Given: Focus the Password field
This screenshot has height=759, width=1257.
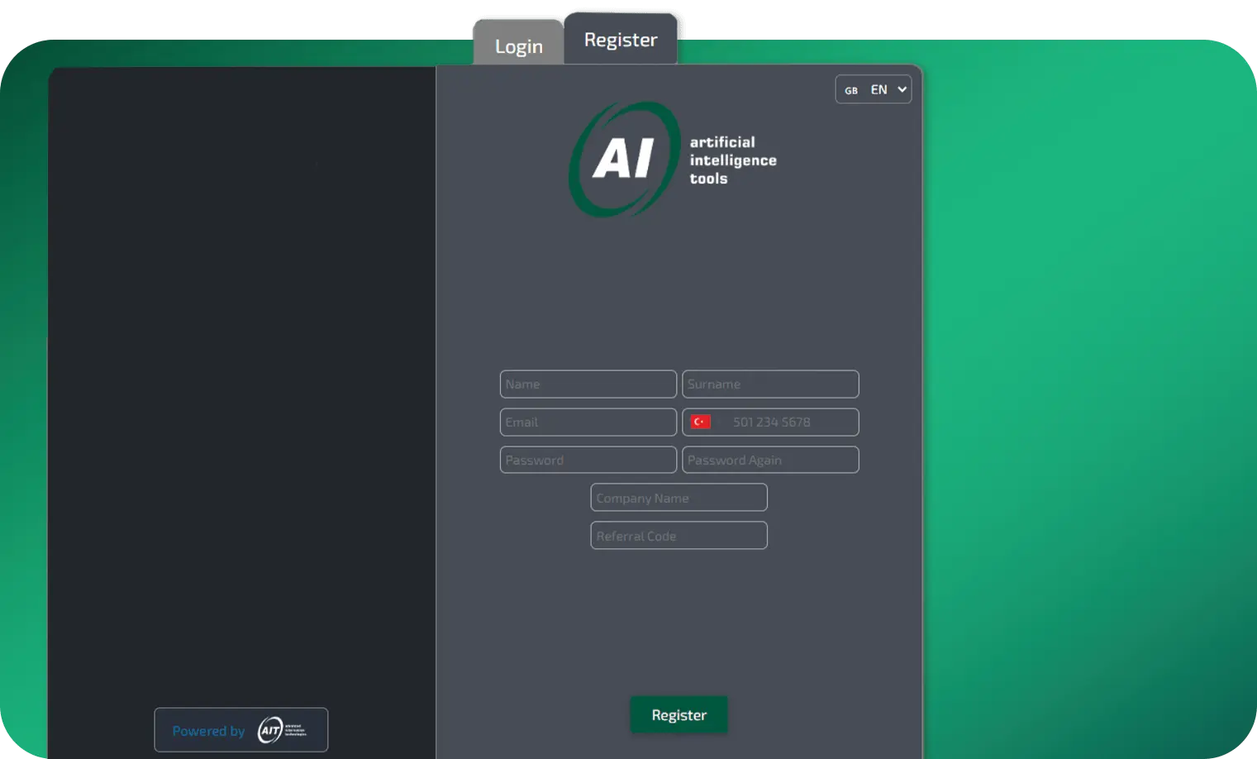Looking at the screenshot, I should coord(588,461).
